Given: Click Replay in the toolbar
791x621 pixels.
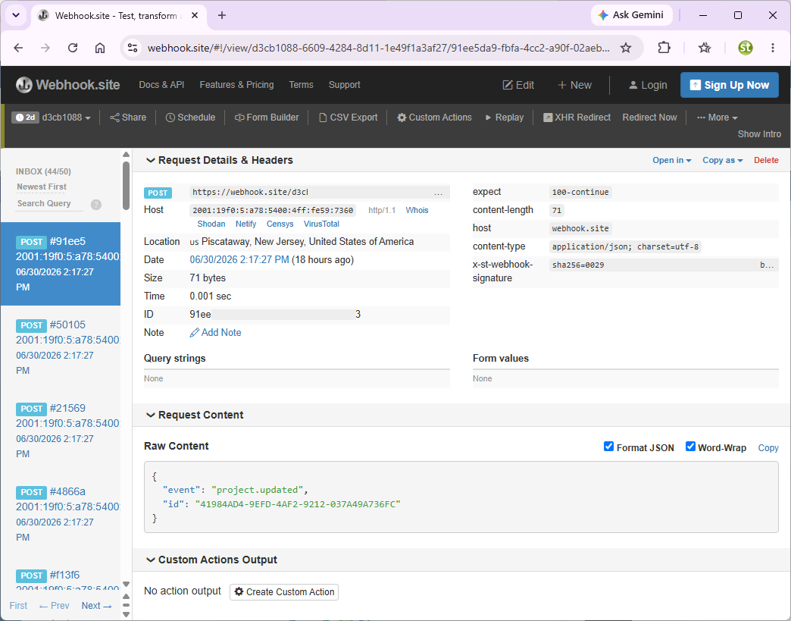Looking at the screenshot, I should 505,117.
